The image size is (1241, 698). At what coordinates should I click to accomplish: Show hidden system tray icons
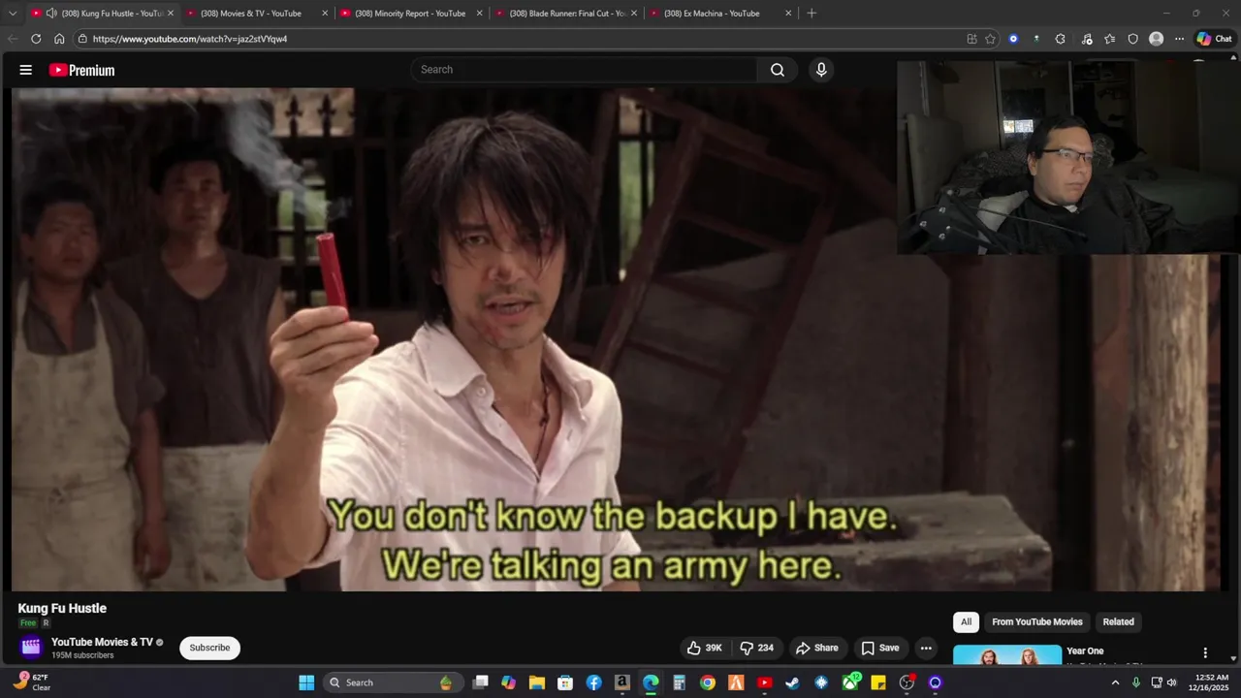pyautogui.click(x=1115, y=682)
